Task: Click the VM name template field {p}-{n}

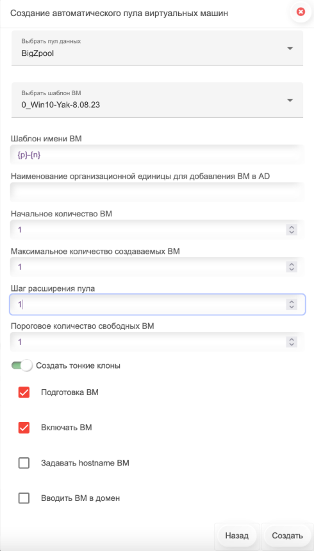Action: pos(157,155)
